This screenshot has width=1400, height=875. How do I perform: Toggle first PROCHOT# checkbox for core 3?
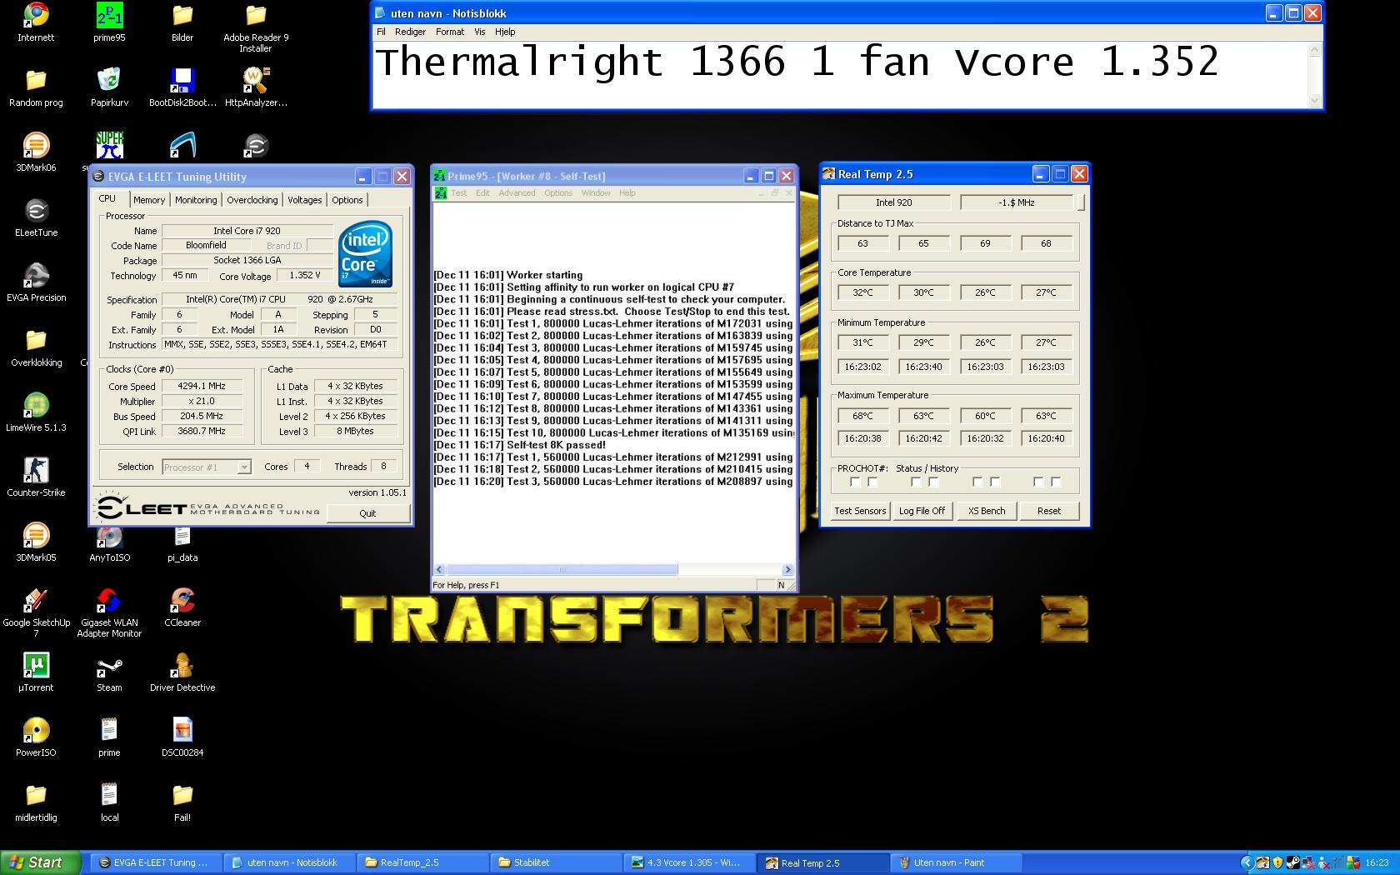(1038, 482)
